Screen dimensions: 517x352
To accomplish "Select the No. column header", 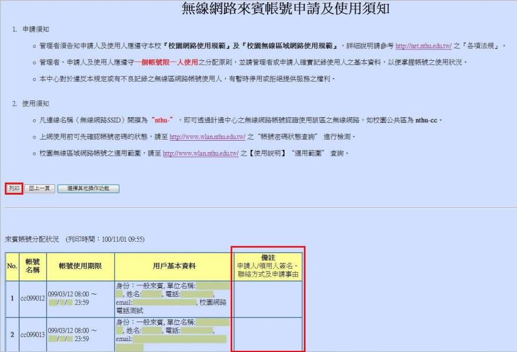I will [12, 266].
